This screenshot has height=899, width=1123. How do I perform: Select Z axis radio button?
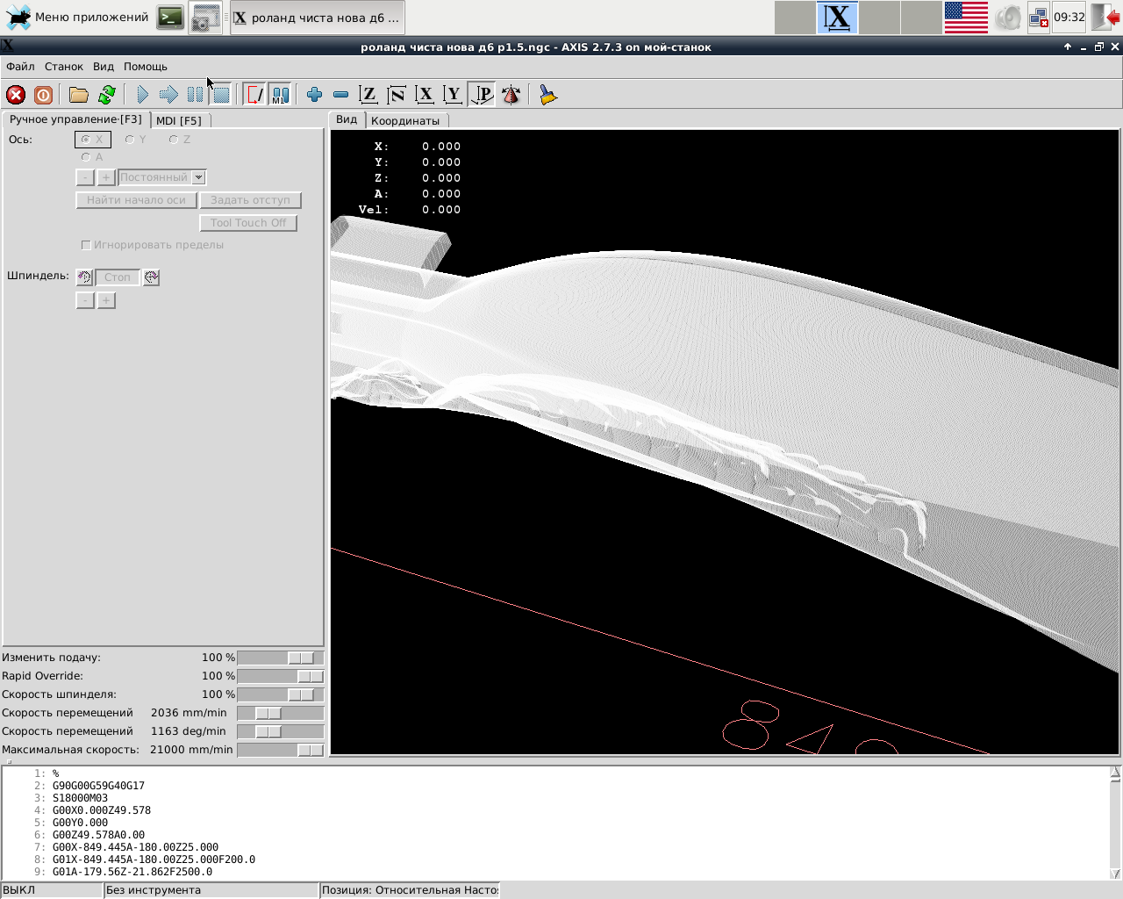coord(174,140)
